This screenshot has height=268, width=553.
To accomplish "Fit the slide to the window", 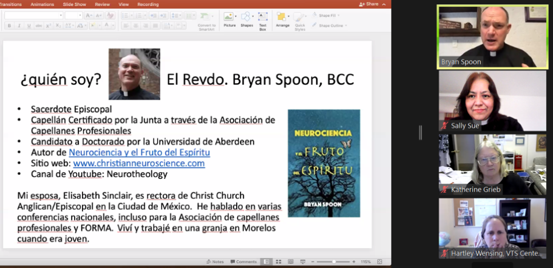I will pyautogui.click(x=378, y=262).
